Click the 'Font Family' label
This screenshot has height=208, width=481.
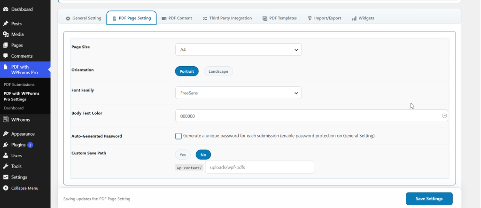click(x=83, y=90)
